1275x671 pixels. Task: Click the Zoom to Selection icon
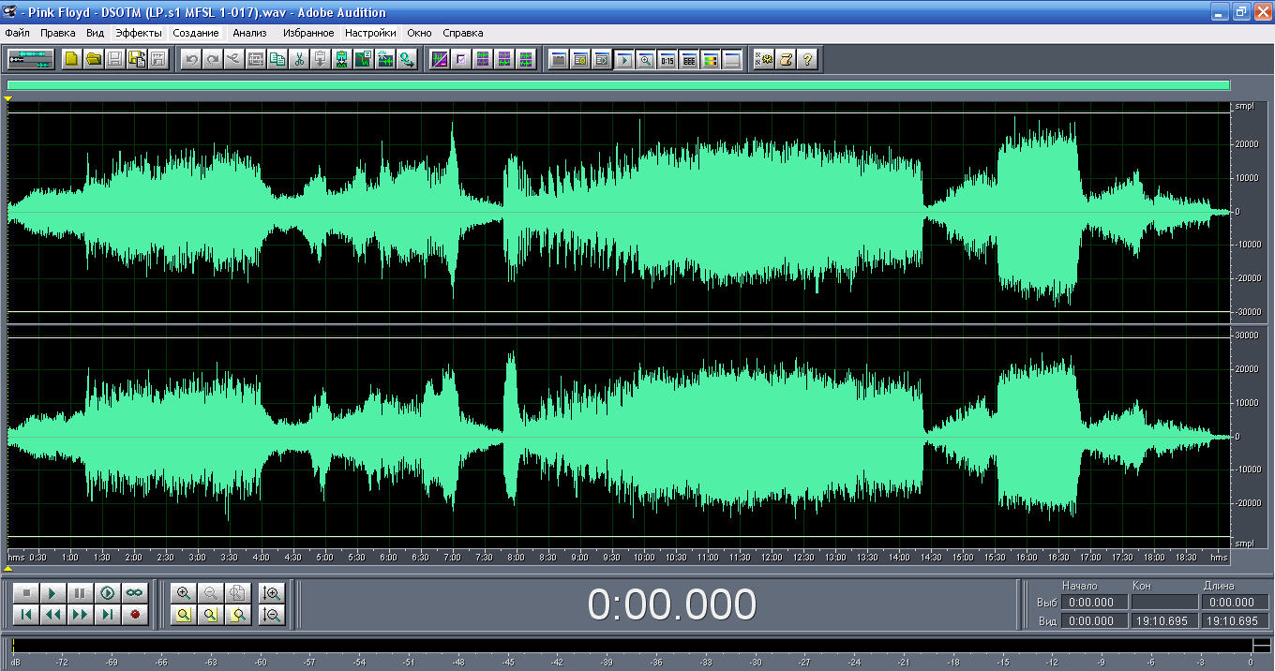pyautogui.click(x=184, y=615)
